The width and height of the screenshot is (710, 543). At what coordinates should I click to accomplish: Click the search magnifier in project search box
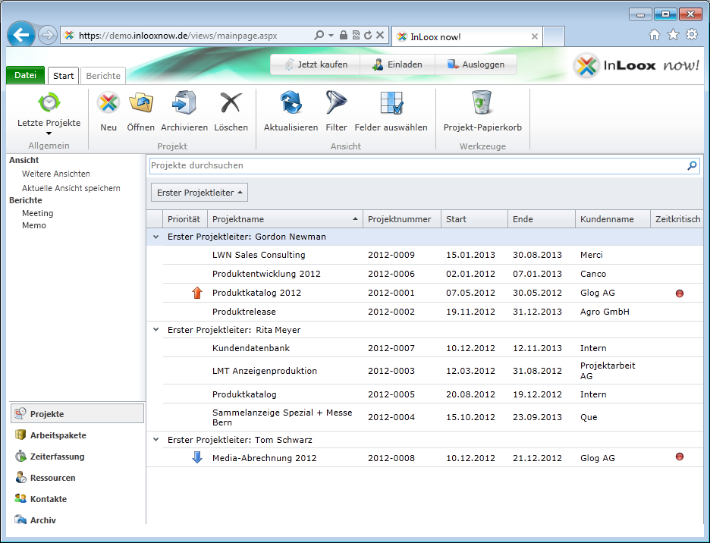click(x=692, y=166)
